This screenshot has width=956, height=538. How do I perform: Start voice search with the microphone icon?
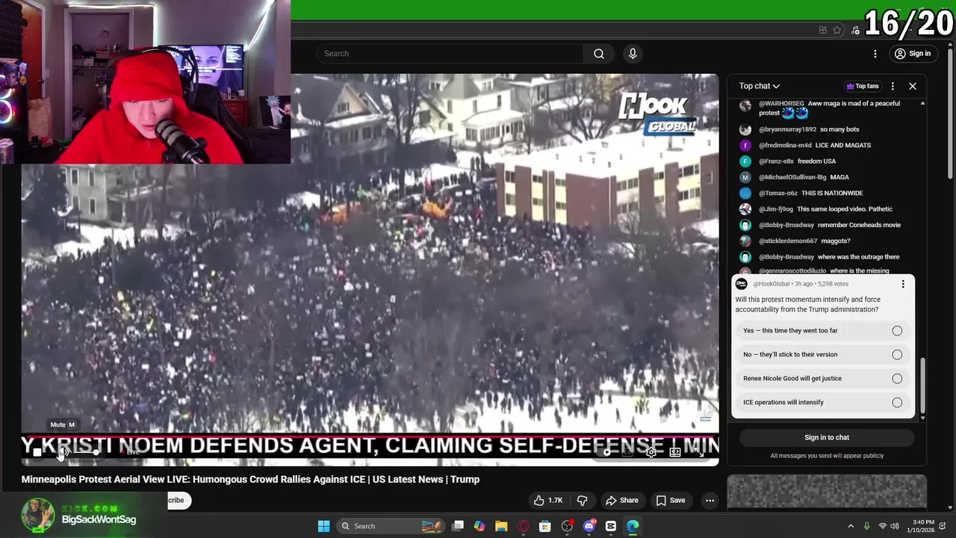point(633,54)
